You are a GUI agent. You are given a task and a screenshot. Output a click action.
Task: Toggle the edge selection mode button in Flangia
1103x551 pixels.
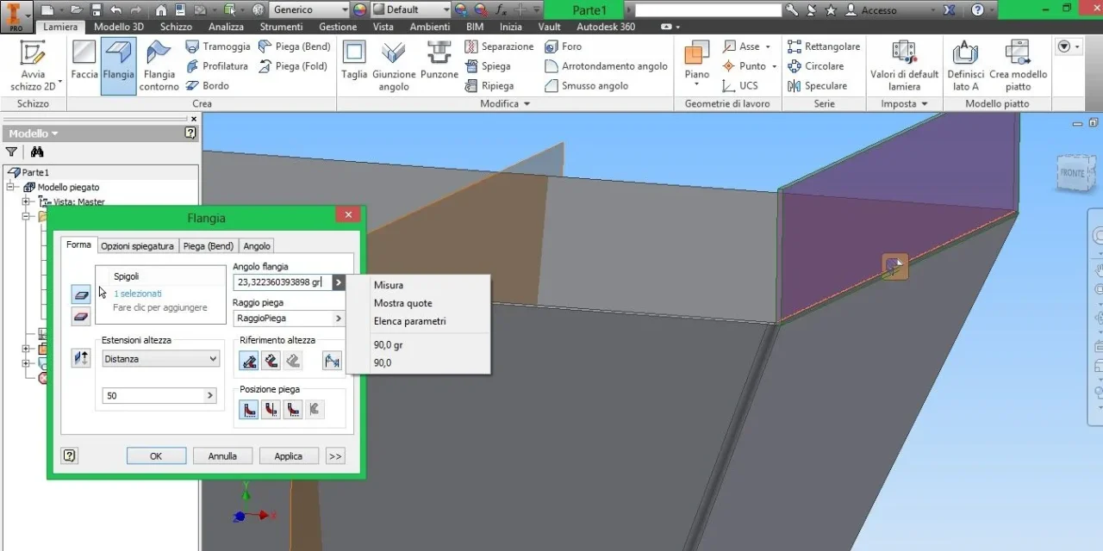(81, 294)
